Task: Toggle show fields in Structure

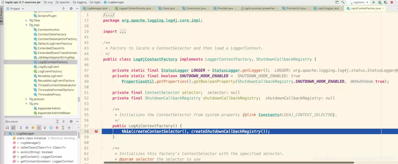Action: point(33,127)
